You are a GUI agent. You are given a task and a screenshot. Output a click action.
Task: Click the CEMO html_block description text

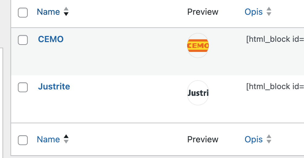[x=275, y=39]
